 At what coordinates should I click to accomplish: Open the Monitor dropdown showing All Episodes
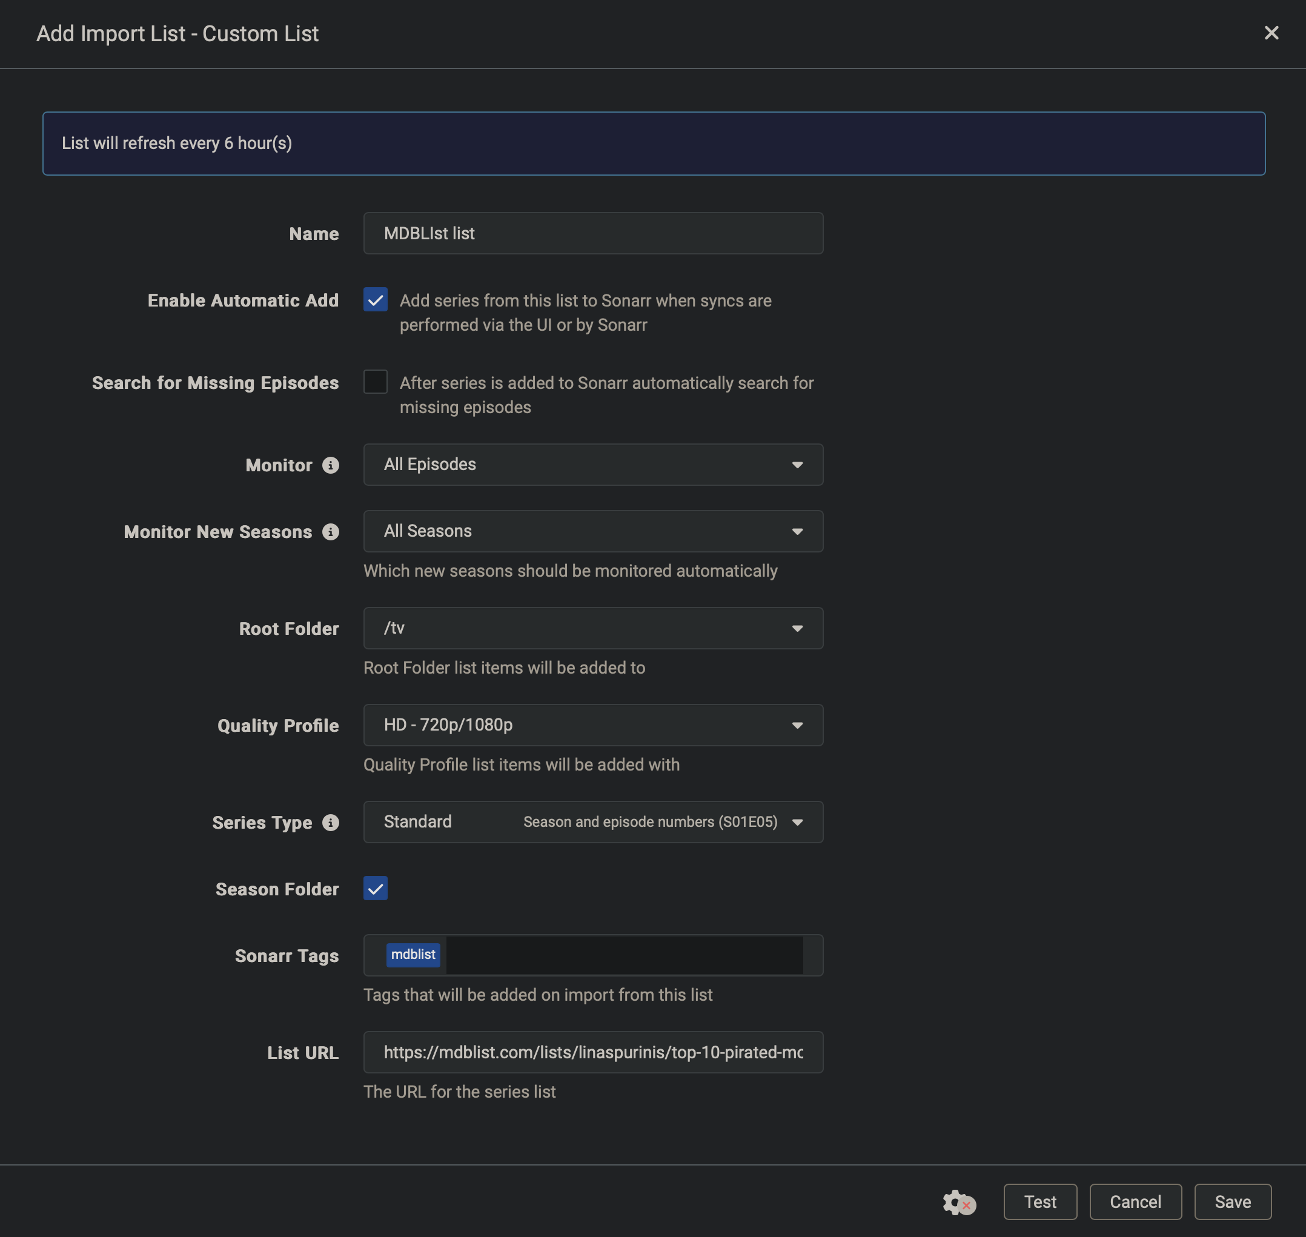(592, 465)
